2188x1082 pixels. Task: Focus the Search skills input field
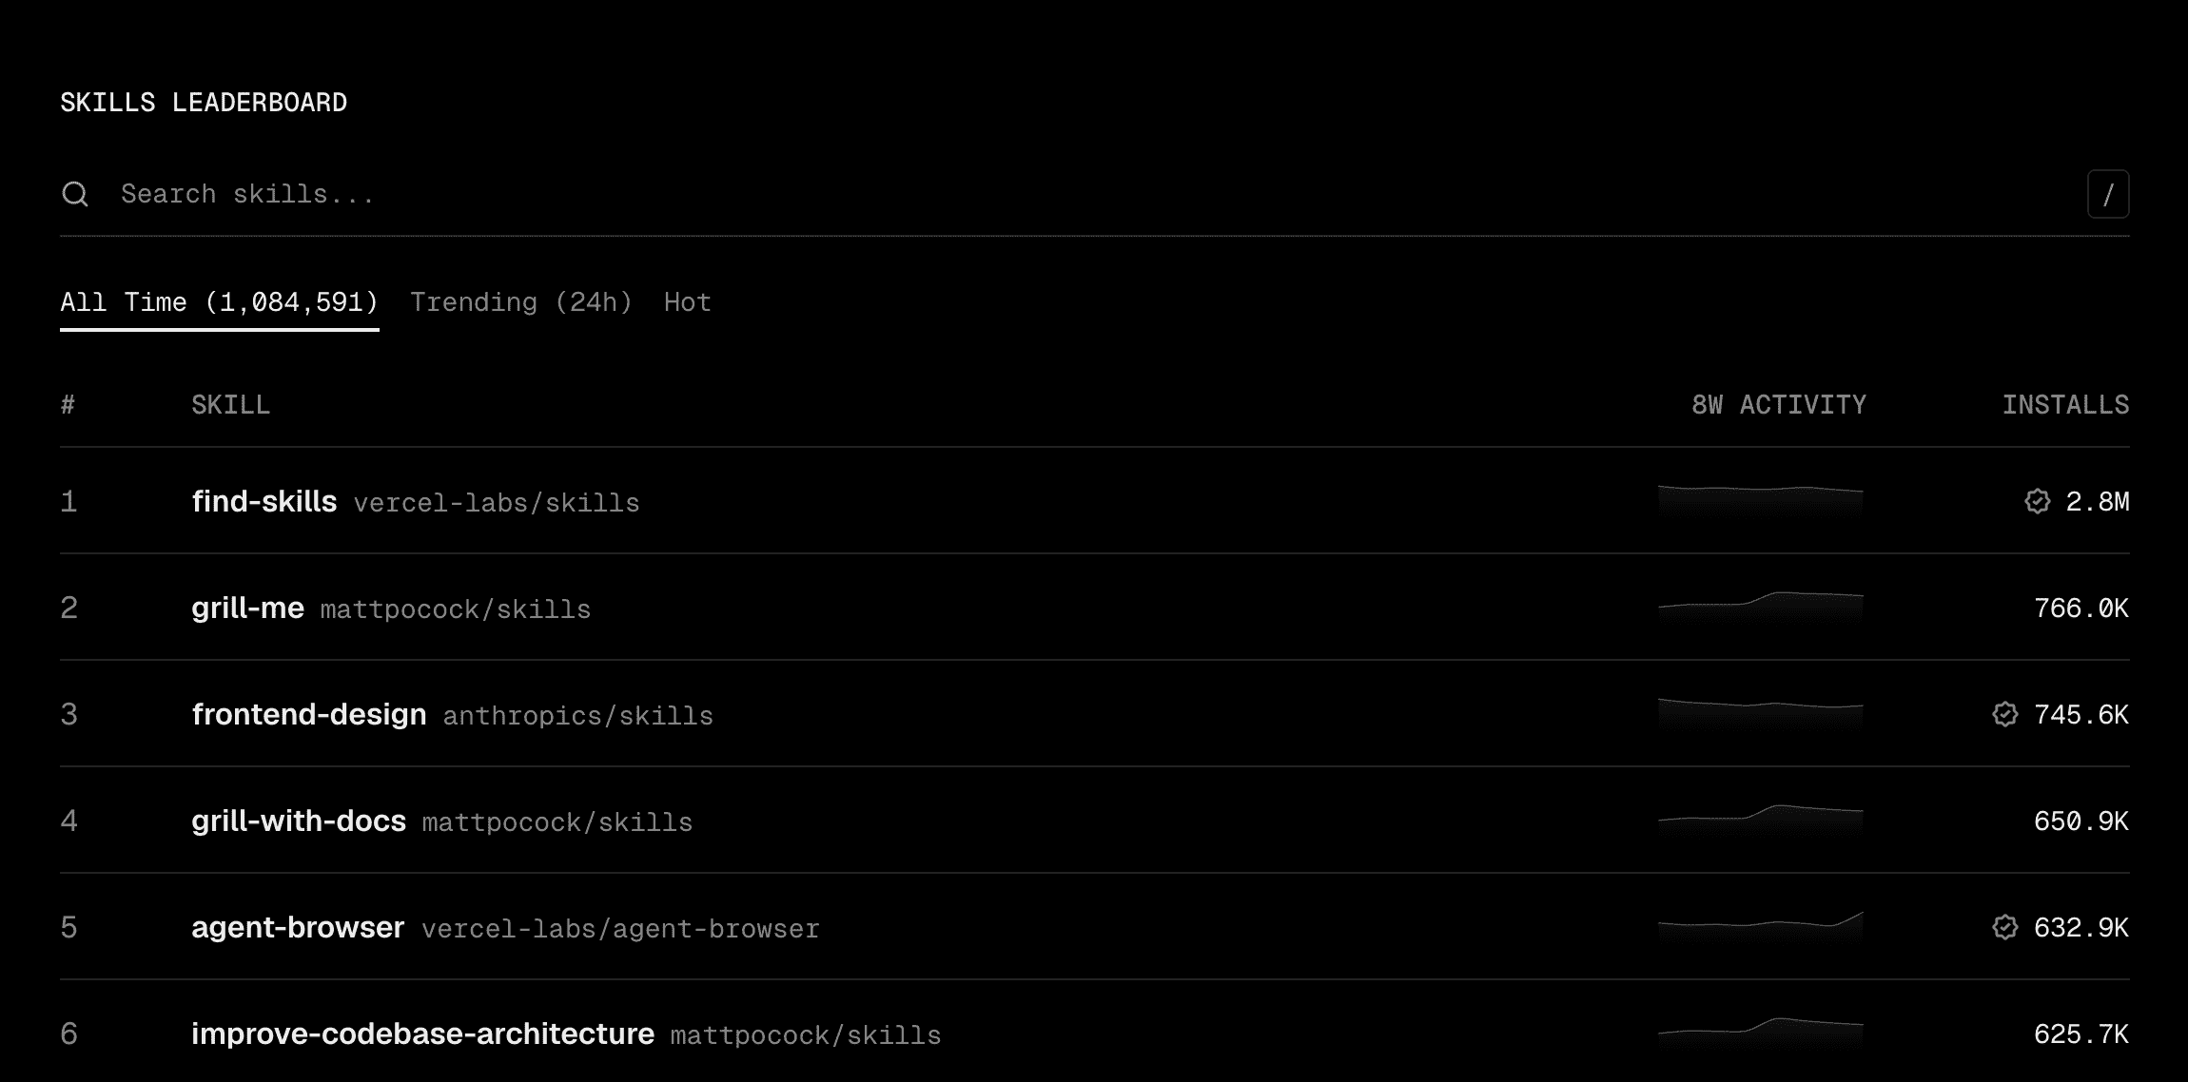tap(1094, 194)
